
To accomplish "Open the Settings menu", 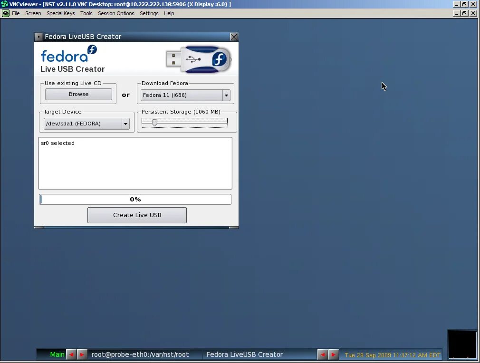I will (149, 13).
